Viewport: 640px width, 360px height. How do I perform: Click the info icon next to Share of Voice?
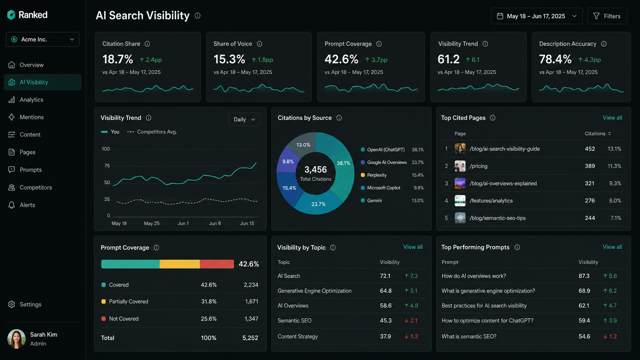(260, 44)
